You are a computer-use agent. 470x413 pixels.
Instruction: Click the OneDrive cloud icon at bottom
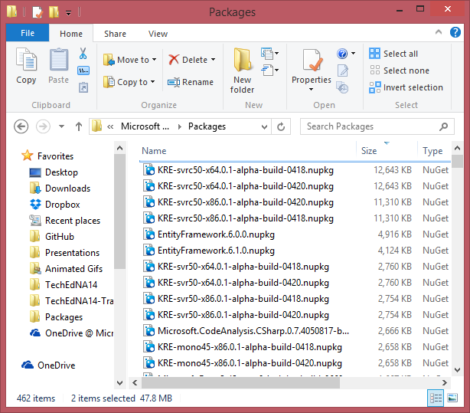tap(28, 365)
